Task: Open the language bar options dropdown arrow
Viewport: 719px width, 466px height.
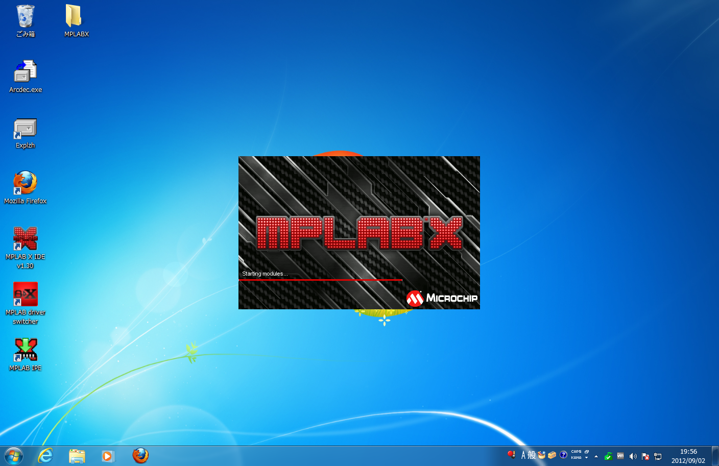Action: pos(587,458)
